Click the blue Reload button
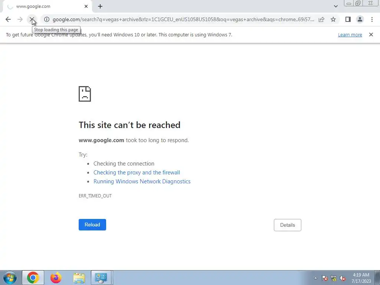This screenshot has height=285, width=380. pyautogui.click(x=92, y=225)
